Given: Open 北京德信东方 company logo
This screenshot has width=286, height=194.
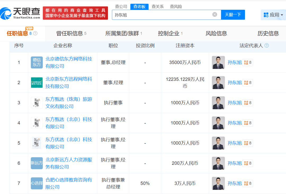Looking at the screenshot, I should click(x=37, y=62).
